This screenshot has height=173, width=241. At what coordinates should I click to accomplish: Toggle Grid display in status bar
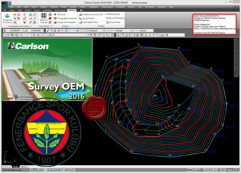(35, 170)
